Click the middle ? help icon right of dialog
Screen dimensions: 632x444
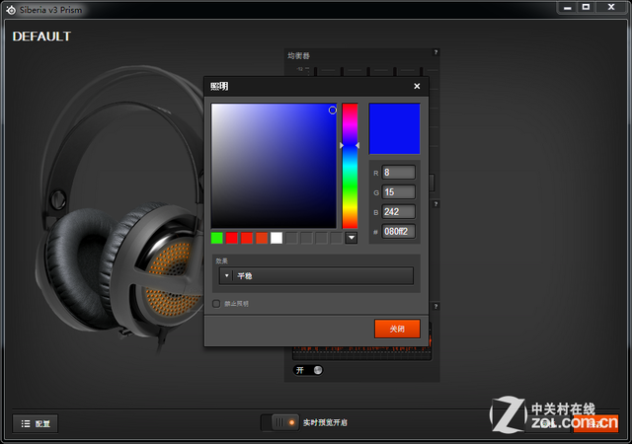pyautogui.click(x=435, y=204)
